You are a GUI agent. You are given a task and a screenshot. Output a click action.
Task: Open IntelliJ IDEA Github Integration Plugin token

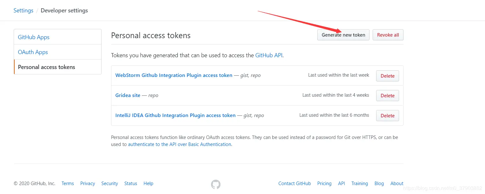pos(175,115)
